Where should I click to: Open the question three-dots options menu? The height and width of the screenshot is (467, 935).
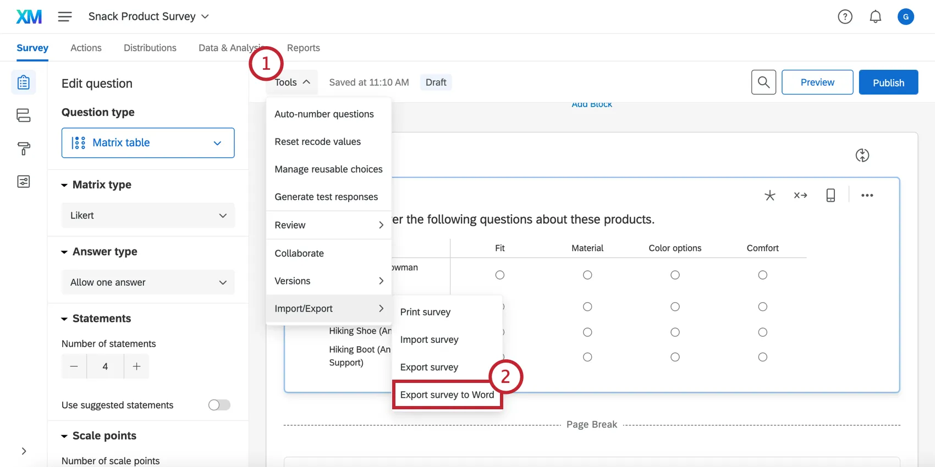[x=867, y=196]
